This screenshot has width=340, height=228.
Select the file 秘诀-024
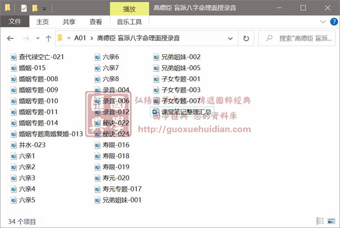pos(112,134)
